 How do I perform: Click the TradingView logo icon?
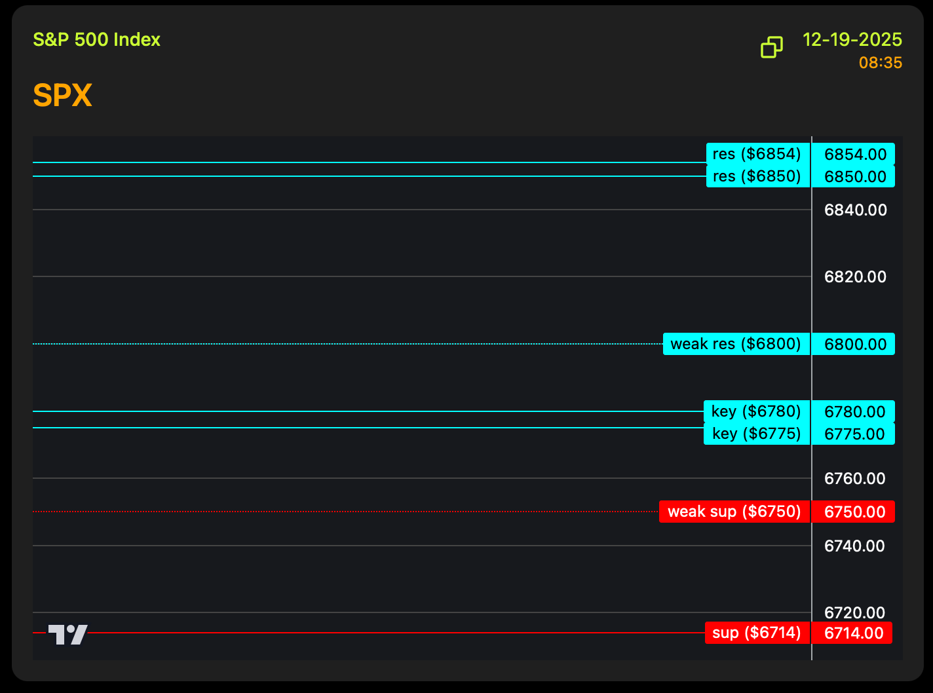[x=67, y=634]
